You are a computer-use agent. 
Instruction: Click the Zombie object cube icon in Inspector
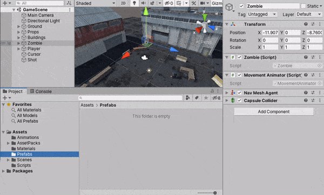[x=229, y=7]
